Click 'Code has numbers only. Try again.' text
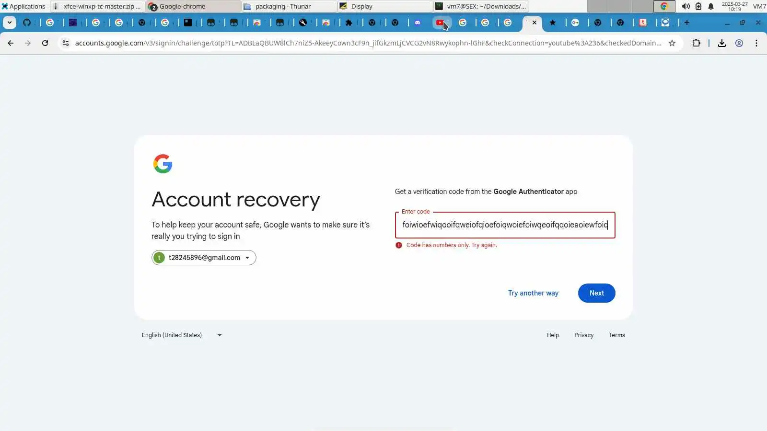Image resolution: width=767 pixels, height=431 pixels. [452, 245]
